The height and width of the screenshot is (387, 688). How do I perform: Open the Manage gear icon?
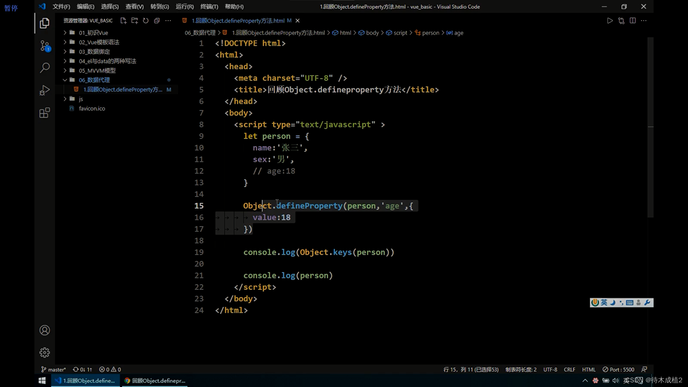pos(44,353)
